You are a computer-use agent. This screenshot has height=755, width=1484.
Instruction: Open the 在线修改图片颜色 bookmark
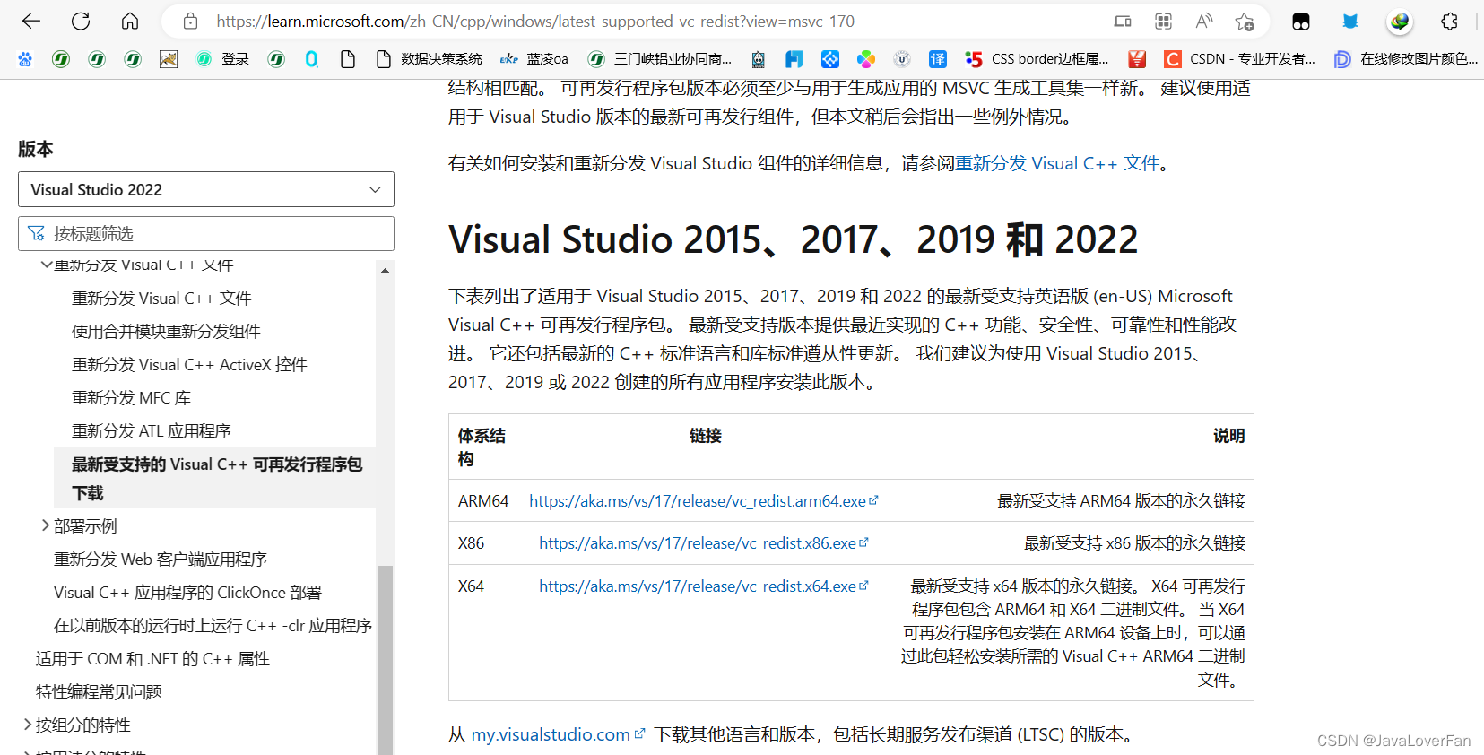pos(1406,59)
